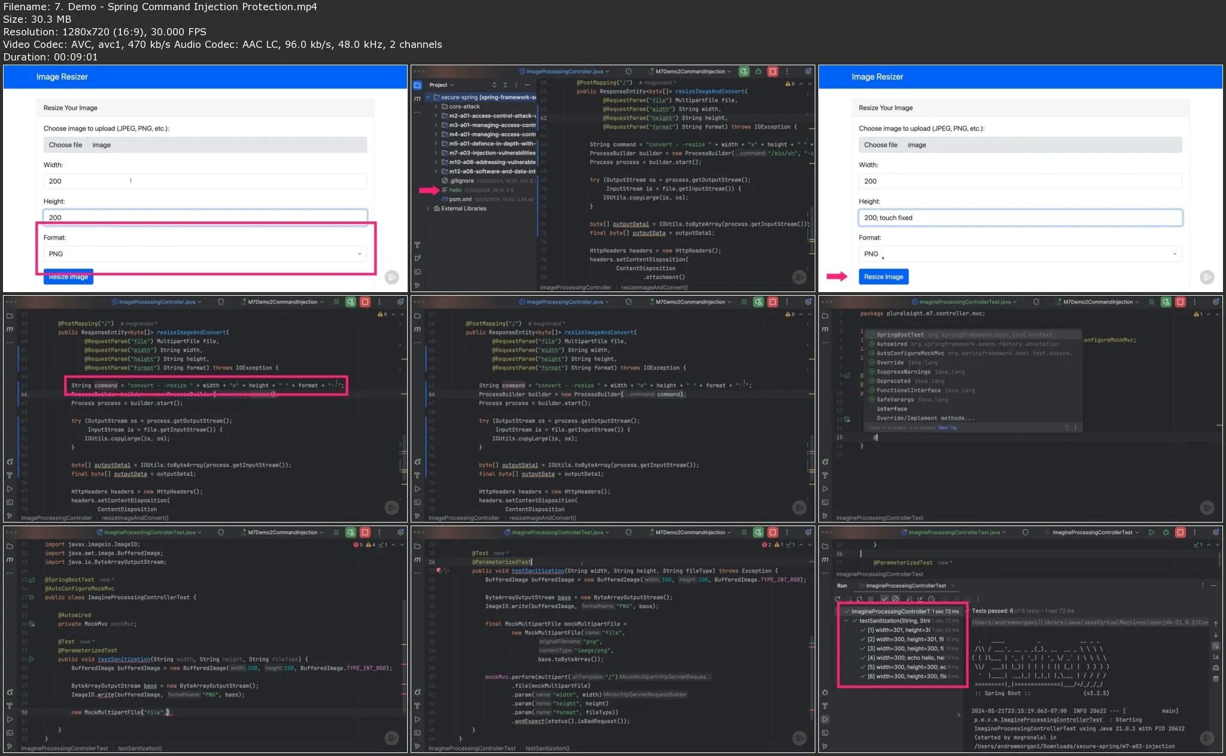
Task: Open the PNG Format dropdown below the '200; touch fixed' field
Action: pyautogui.click(x=1020, y=254)
